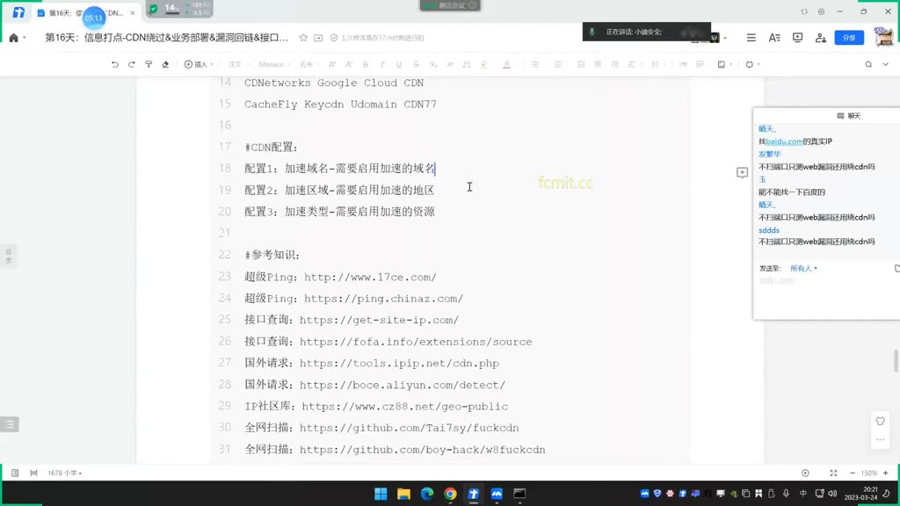
Task: Open the get-site-ip.com link
Action: [379, 320]
